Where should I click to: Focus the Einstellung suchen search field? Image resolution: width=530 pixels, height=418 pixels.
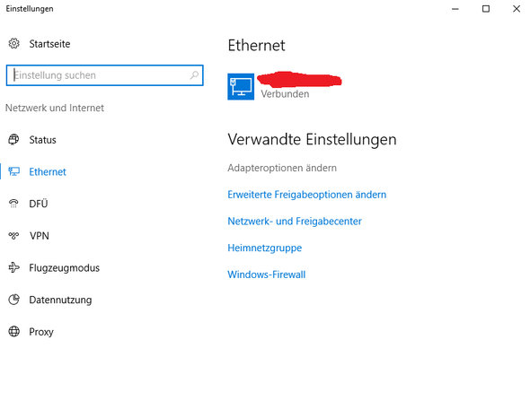105,75
